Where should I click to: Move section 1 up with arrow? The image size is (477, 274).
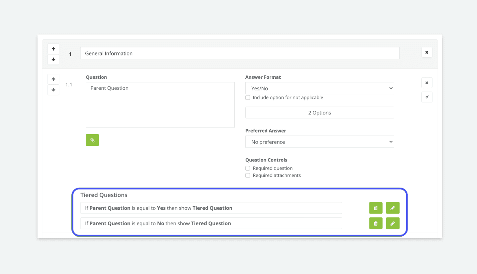(53, 49)
